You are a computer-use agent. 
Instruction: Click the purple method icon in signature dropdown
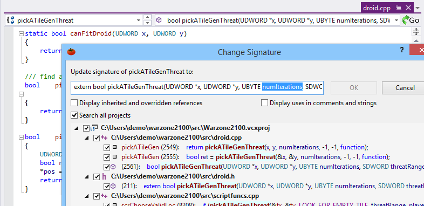point(159,20)
